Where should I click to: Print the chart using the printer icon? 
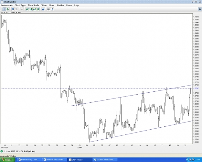pyautogui.click(x=48, y=9)
